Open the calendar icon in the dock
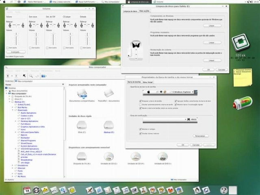Screen dimensions: 260x195 point(27,190)
